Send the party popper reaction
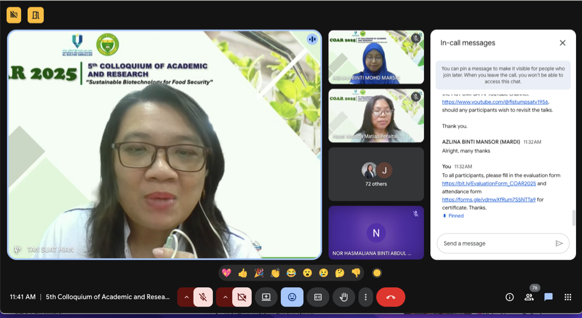 tap(259, 273)
